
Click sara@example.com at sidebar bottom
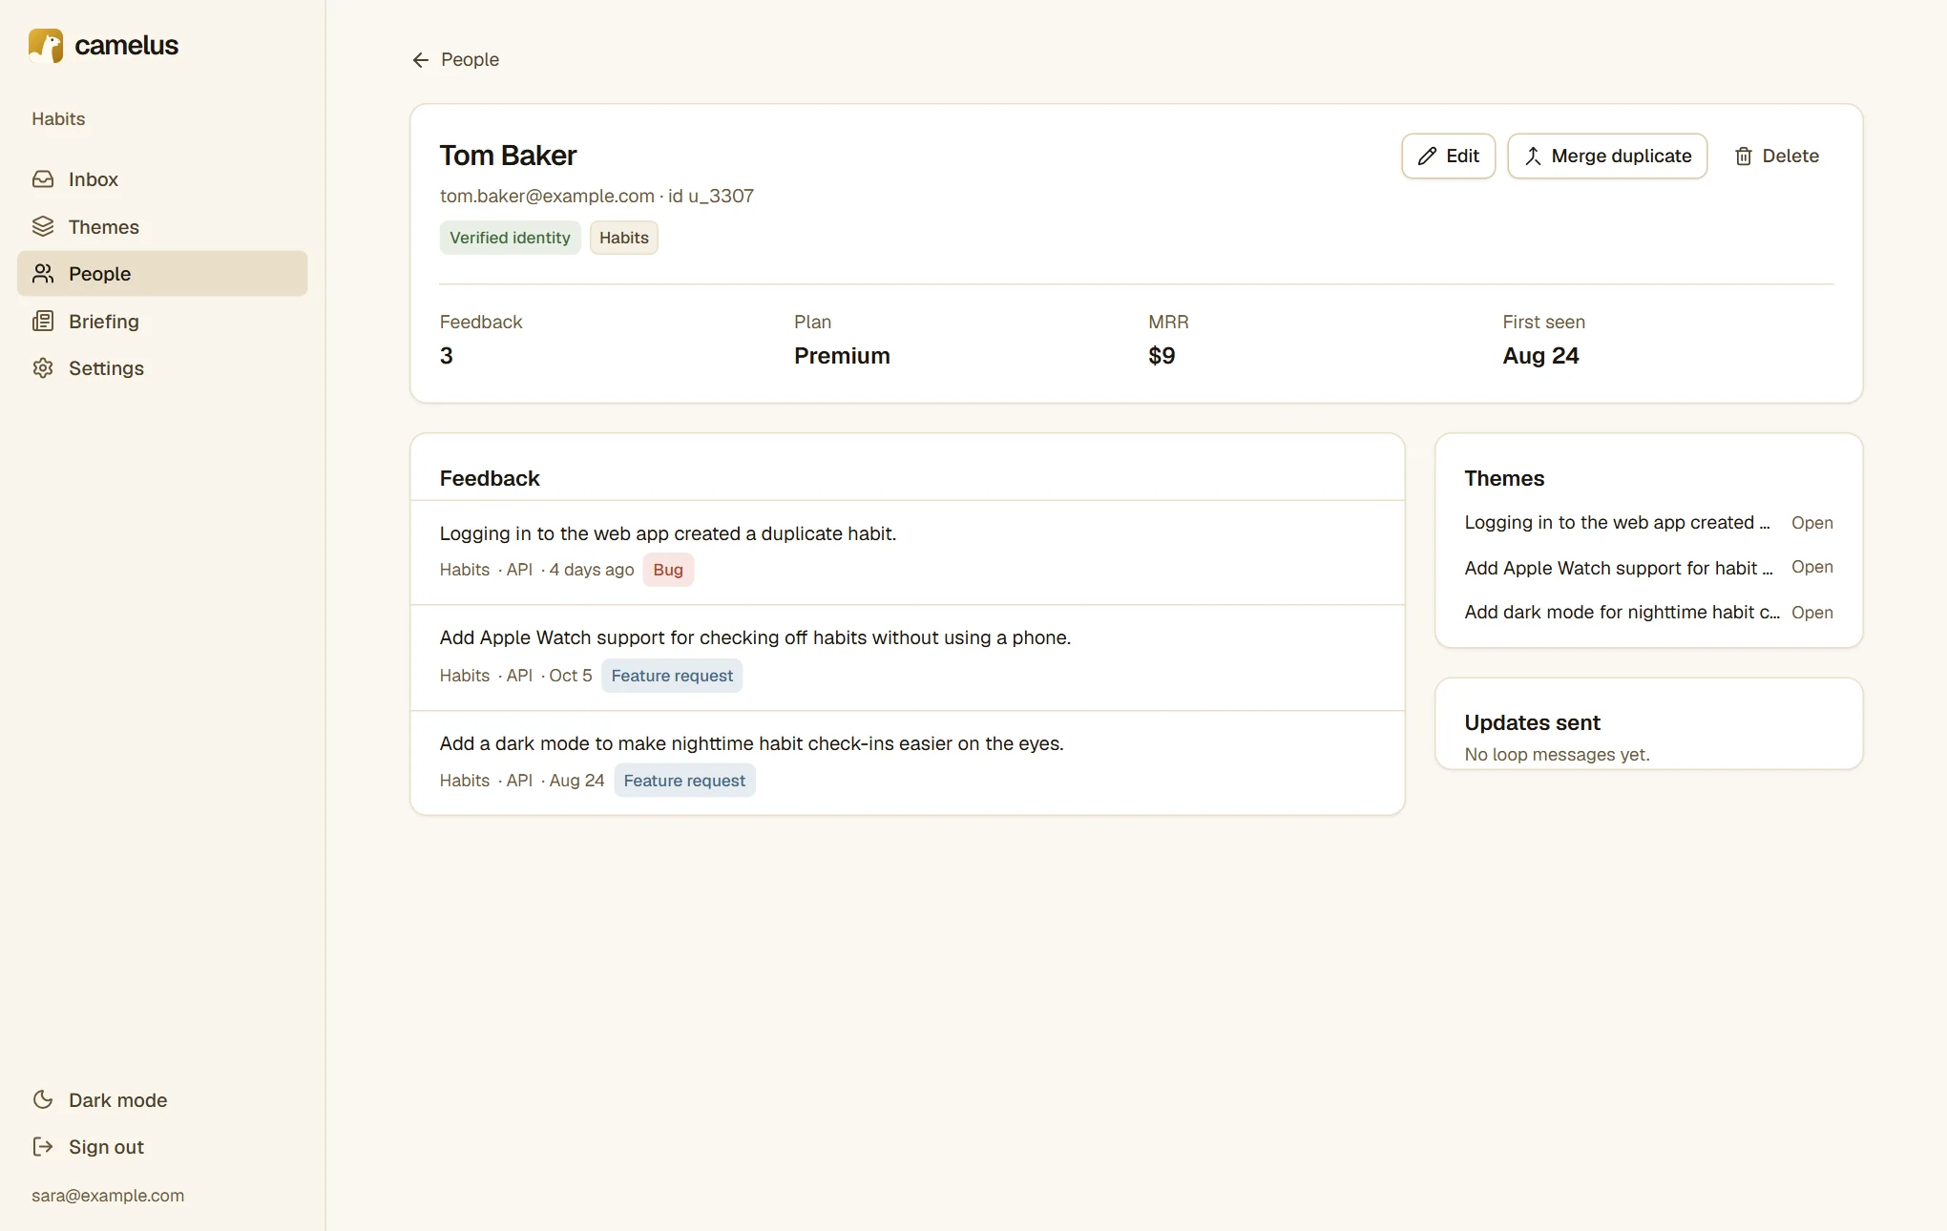point(108,1196)
